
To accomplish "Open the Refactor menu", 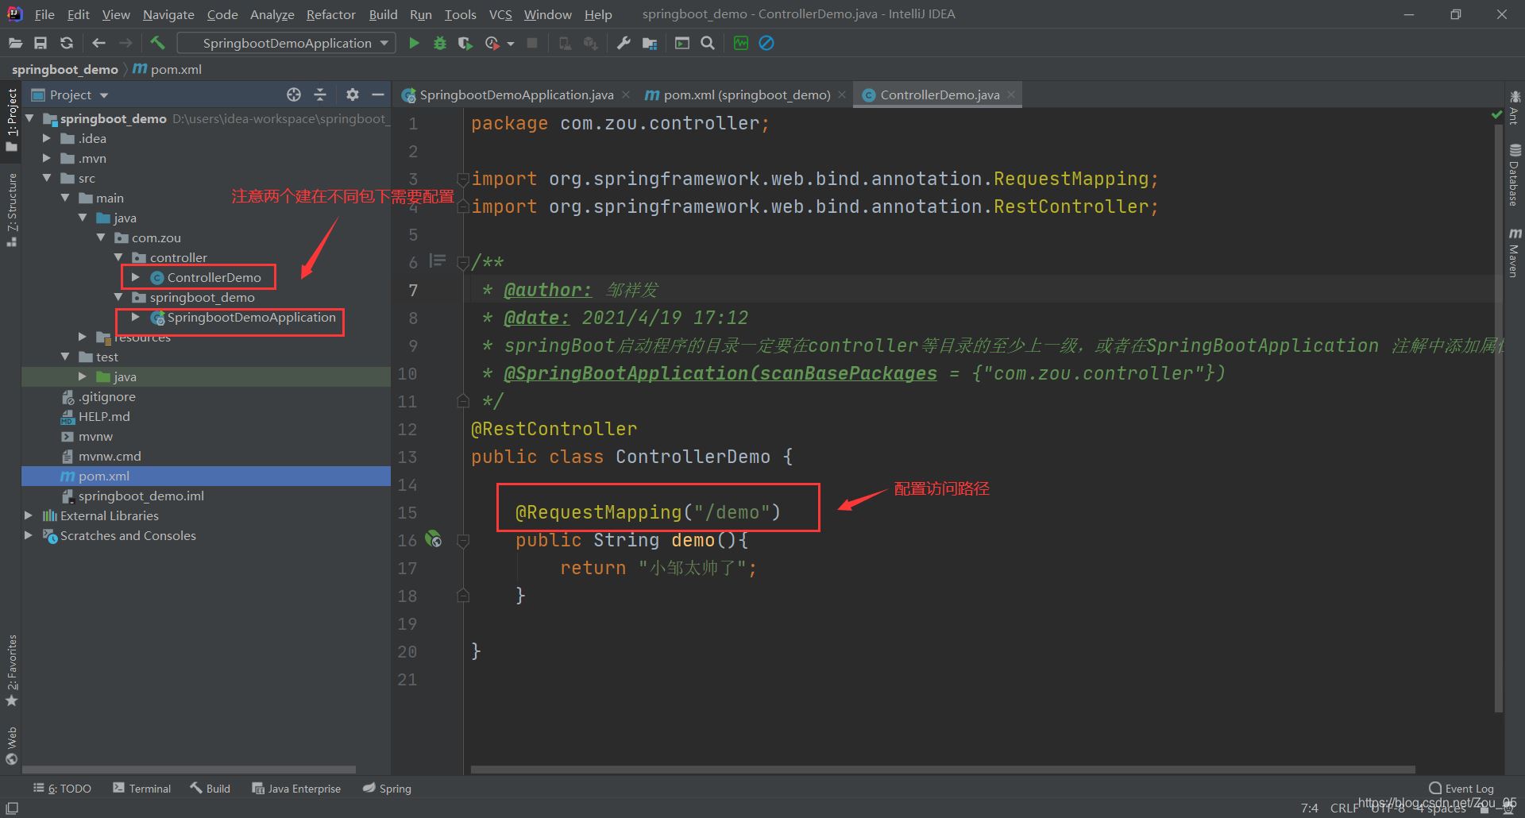I will point(330,14).
